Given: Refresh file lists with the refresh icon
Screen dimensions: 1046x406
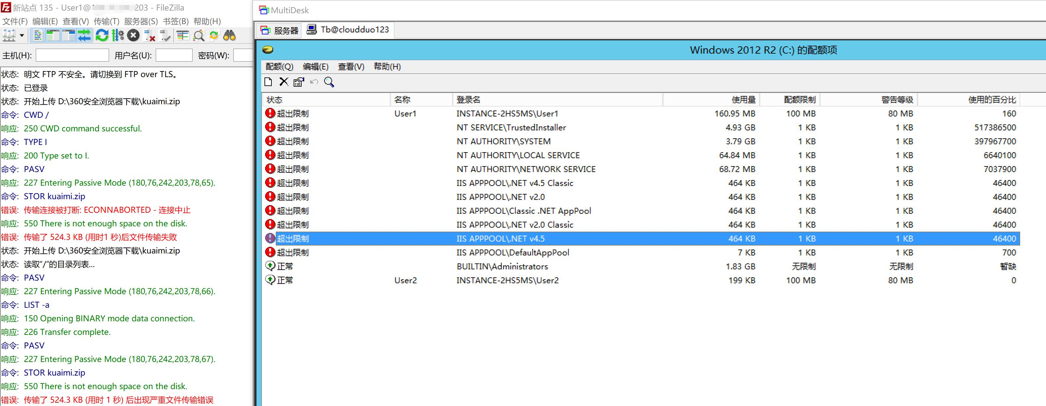Looking at the screenshot, I should [102, 36].
